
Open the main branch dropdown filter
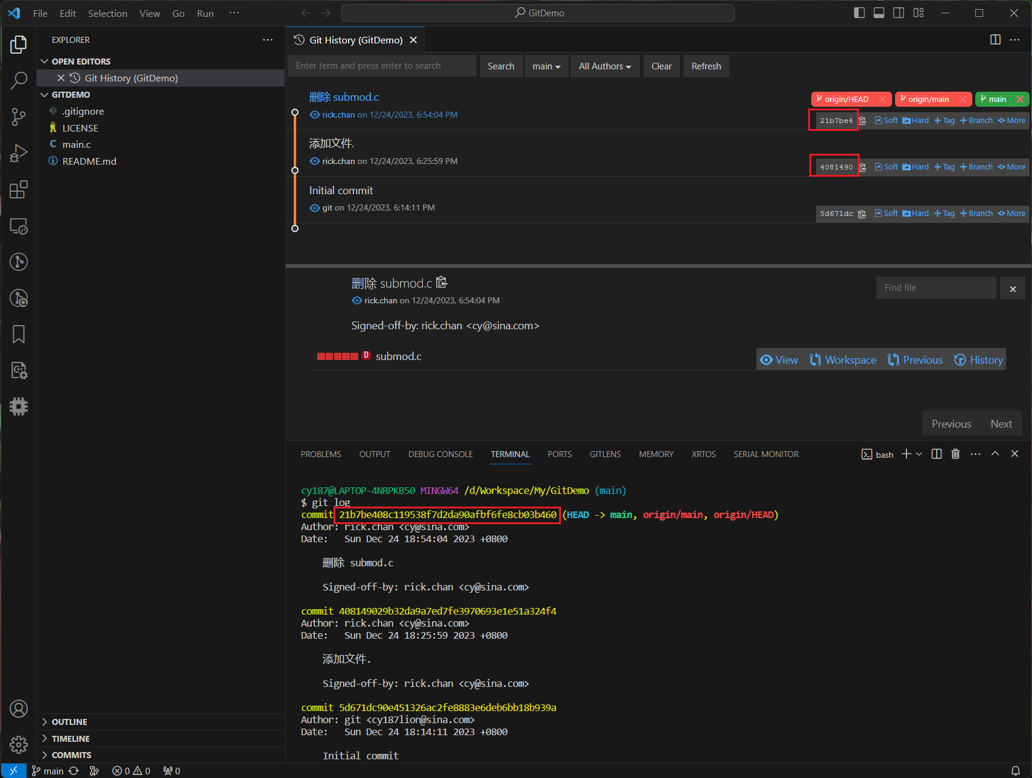[546, 66]
